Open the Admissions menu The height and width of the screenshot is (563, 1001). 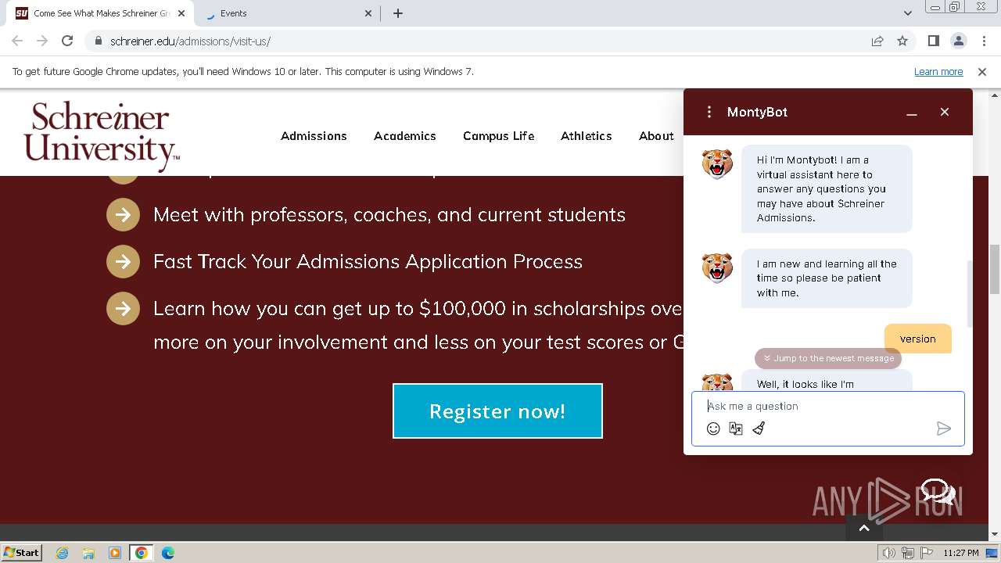(x=314, y=136)
